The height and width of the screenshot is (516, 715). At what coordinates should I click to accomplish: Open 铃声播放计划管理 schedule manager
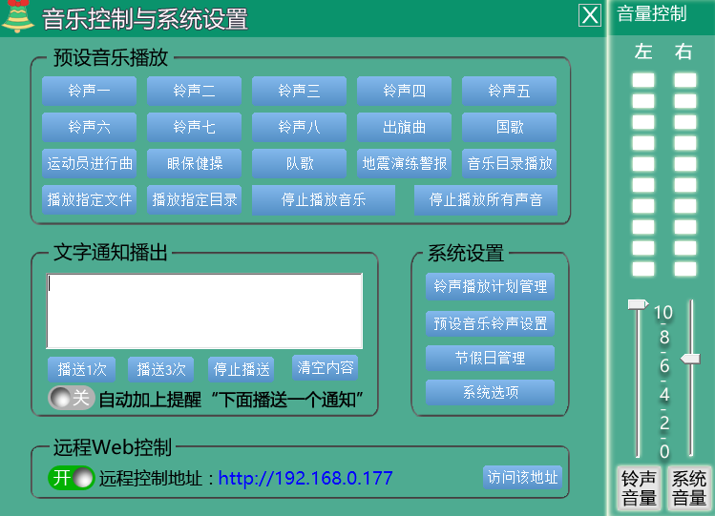[x=490, y=286]
